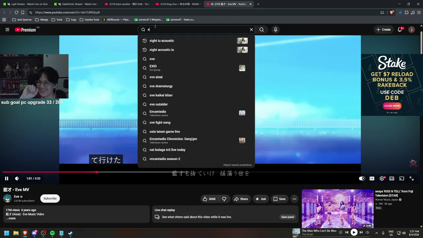Image resolution: width=423 pixels, height=238 pixels.
Task: Enter full screen mode
Action: (412, 178)
